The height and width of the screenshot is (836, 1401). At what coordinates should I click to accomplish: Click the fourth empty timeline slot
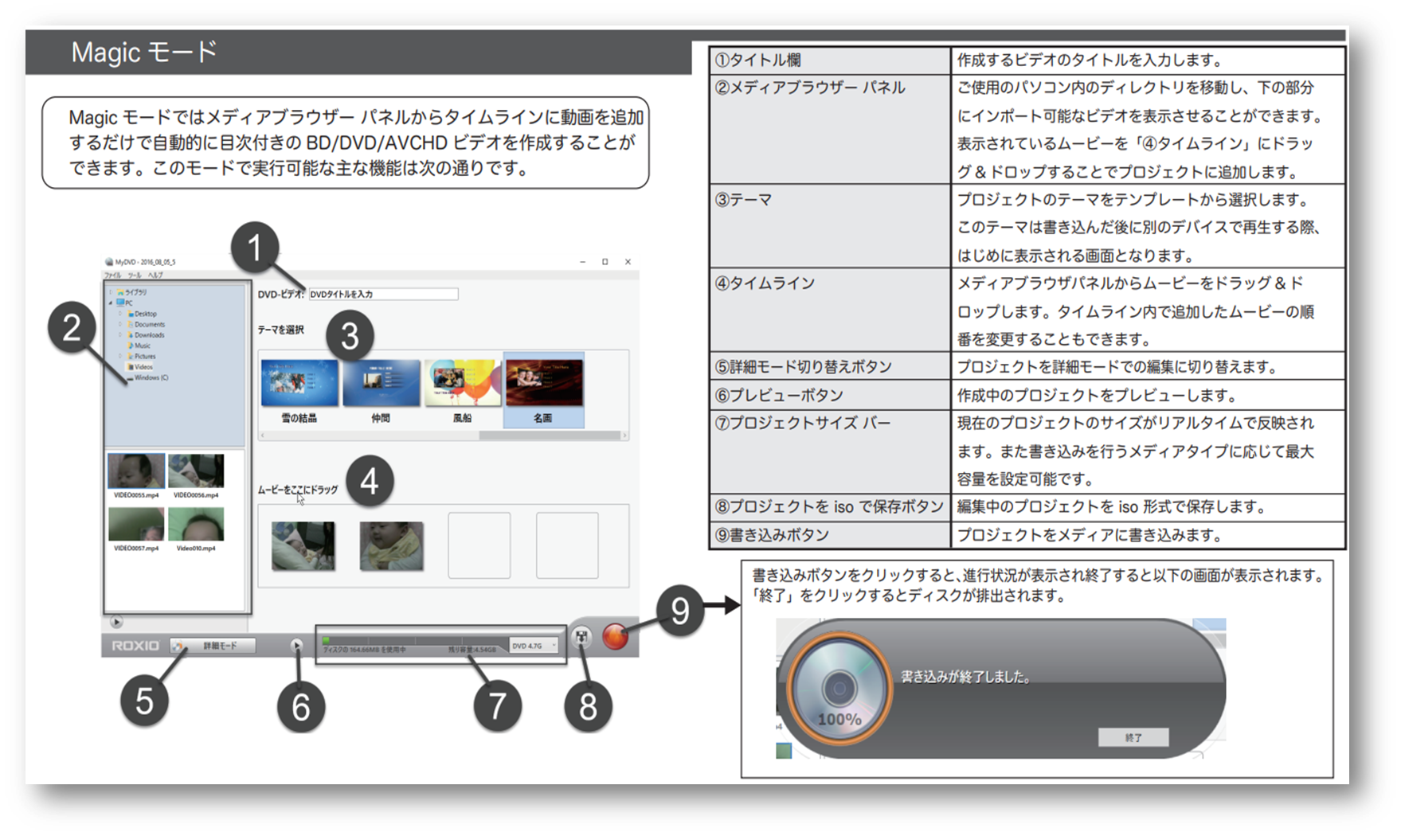[x=567, y=545]
